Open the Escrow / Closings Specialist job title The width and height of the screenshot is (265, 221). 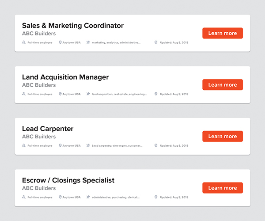click(x=68, y=180)
